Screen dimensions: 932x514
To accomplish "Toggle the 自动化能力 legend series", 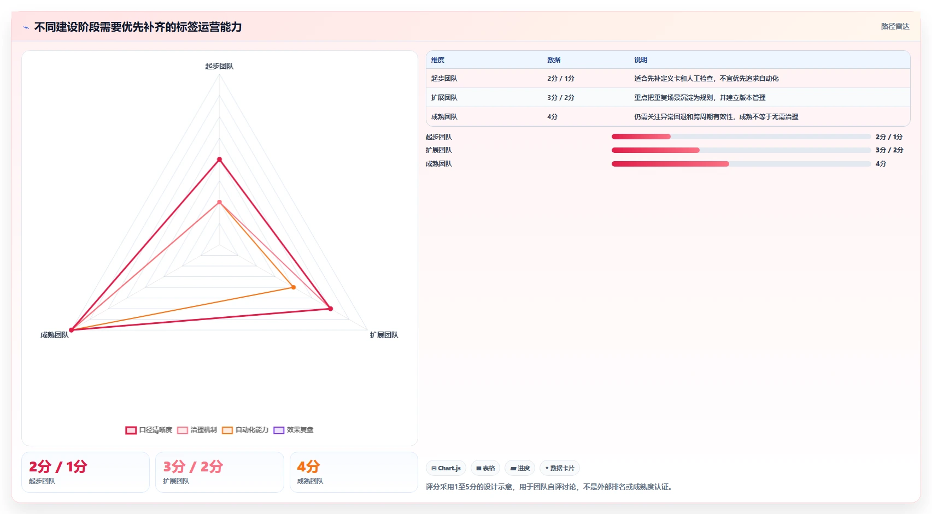I will click(245, 430).
